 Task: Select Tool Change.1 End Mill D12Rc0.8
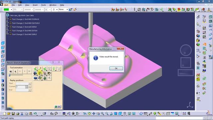pyautogui.click(x=25, y=19)
